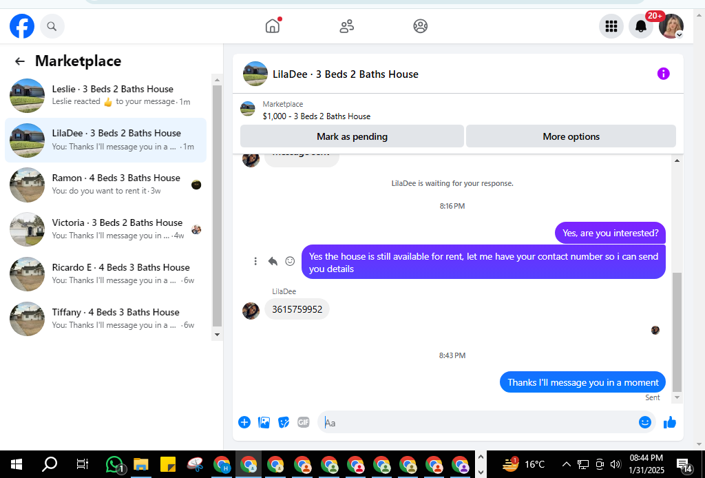Open WhatsApp from the taskbar

pyautogui.click(x=114, y=464)
